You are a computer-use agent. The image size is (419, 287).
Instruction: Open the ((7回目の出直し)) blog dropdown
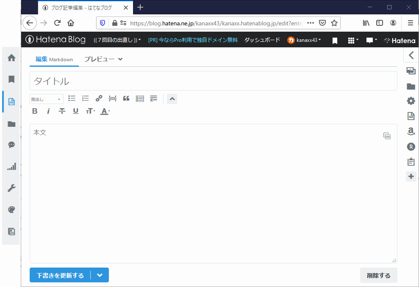pos(117,40)
